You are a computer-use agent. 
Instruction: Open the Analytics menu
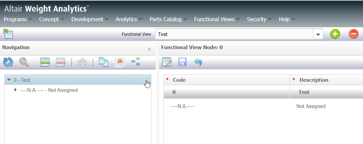tap(129, 20)
